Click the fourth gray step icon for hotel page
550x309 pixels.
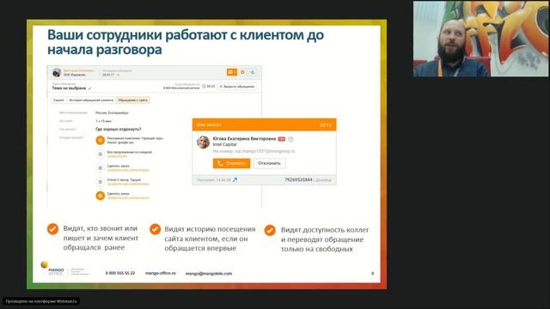100,182
